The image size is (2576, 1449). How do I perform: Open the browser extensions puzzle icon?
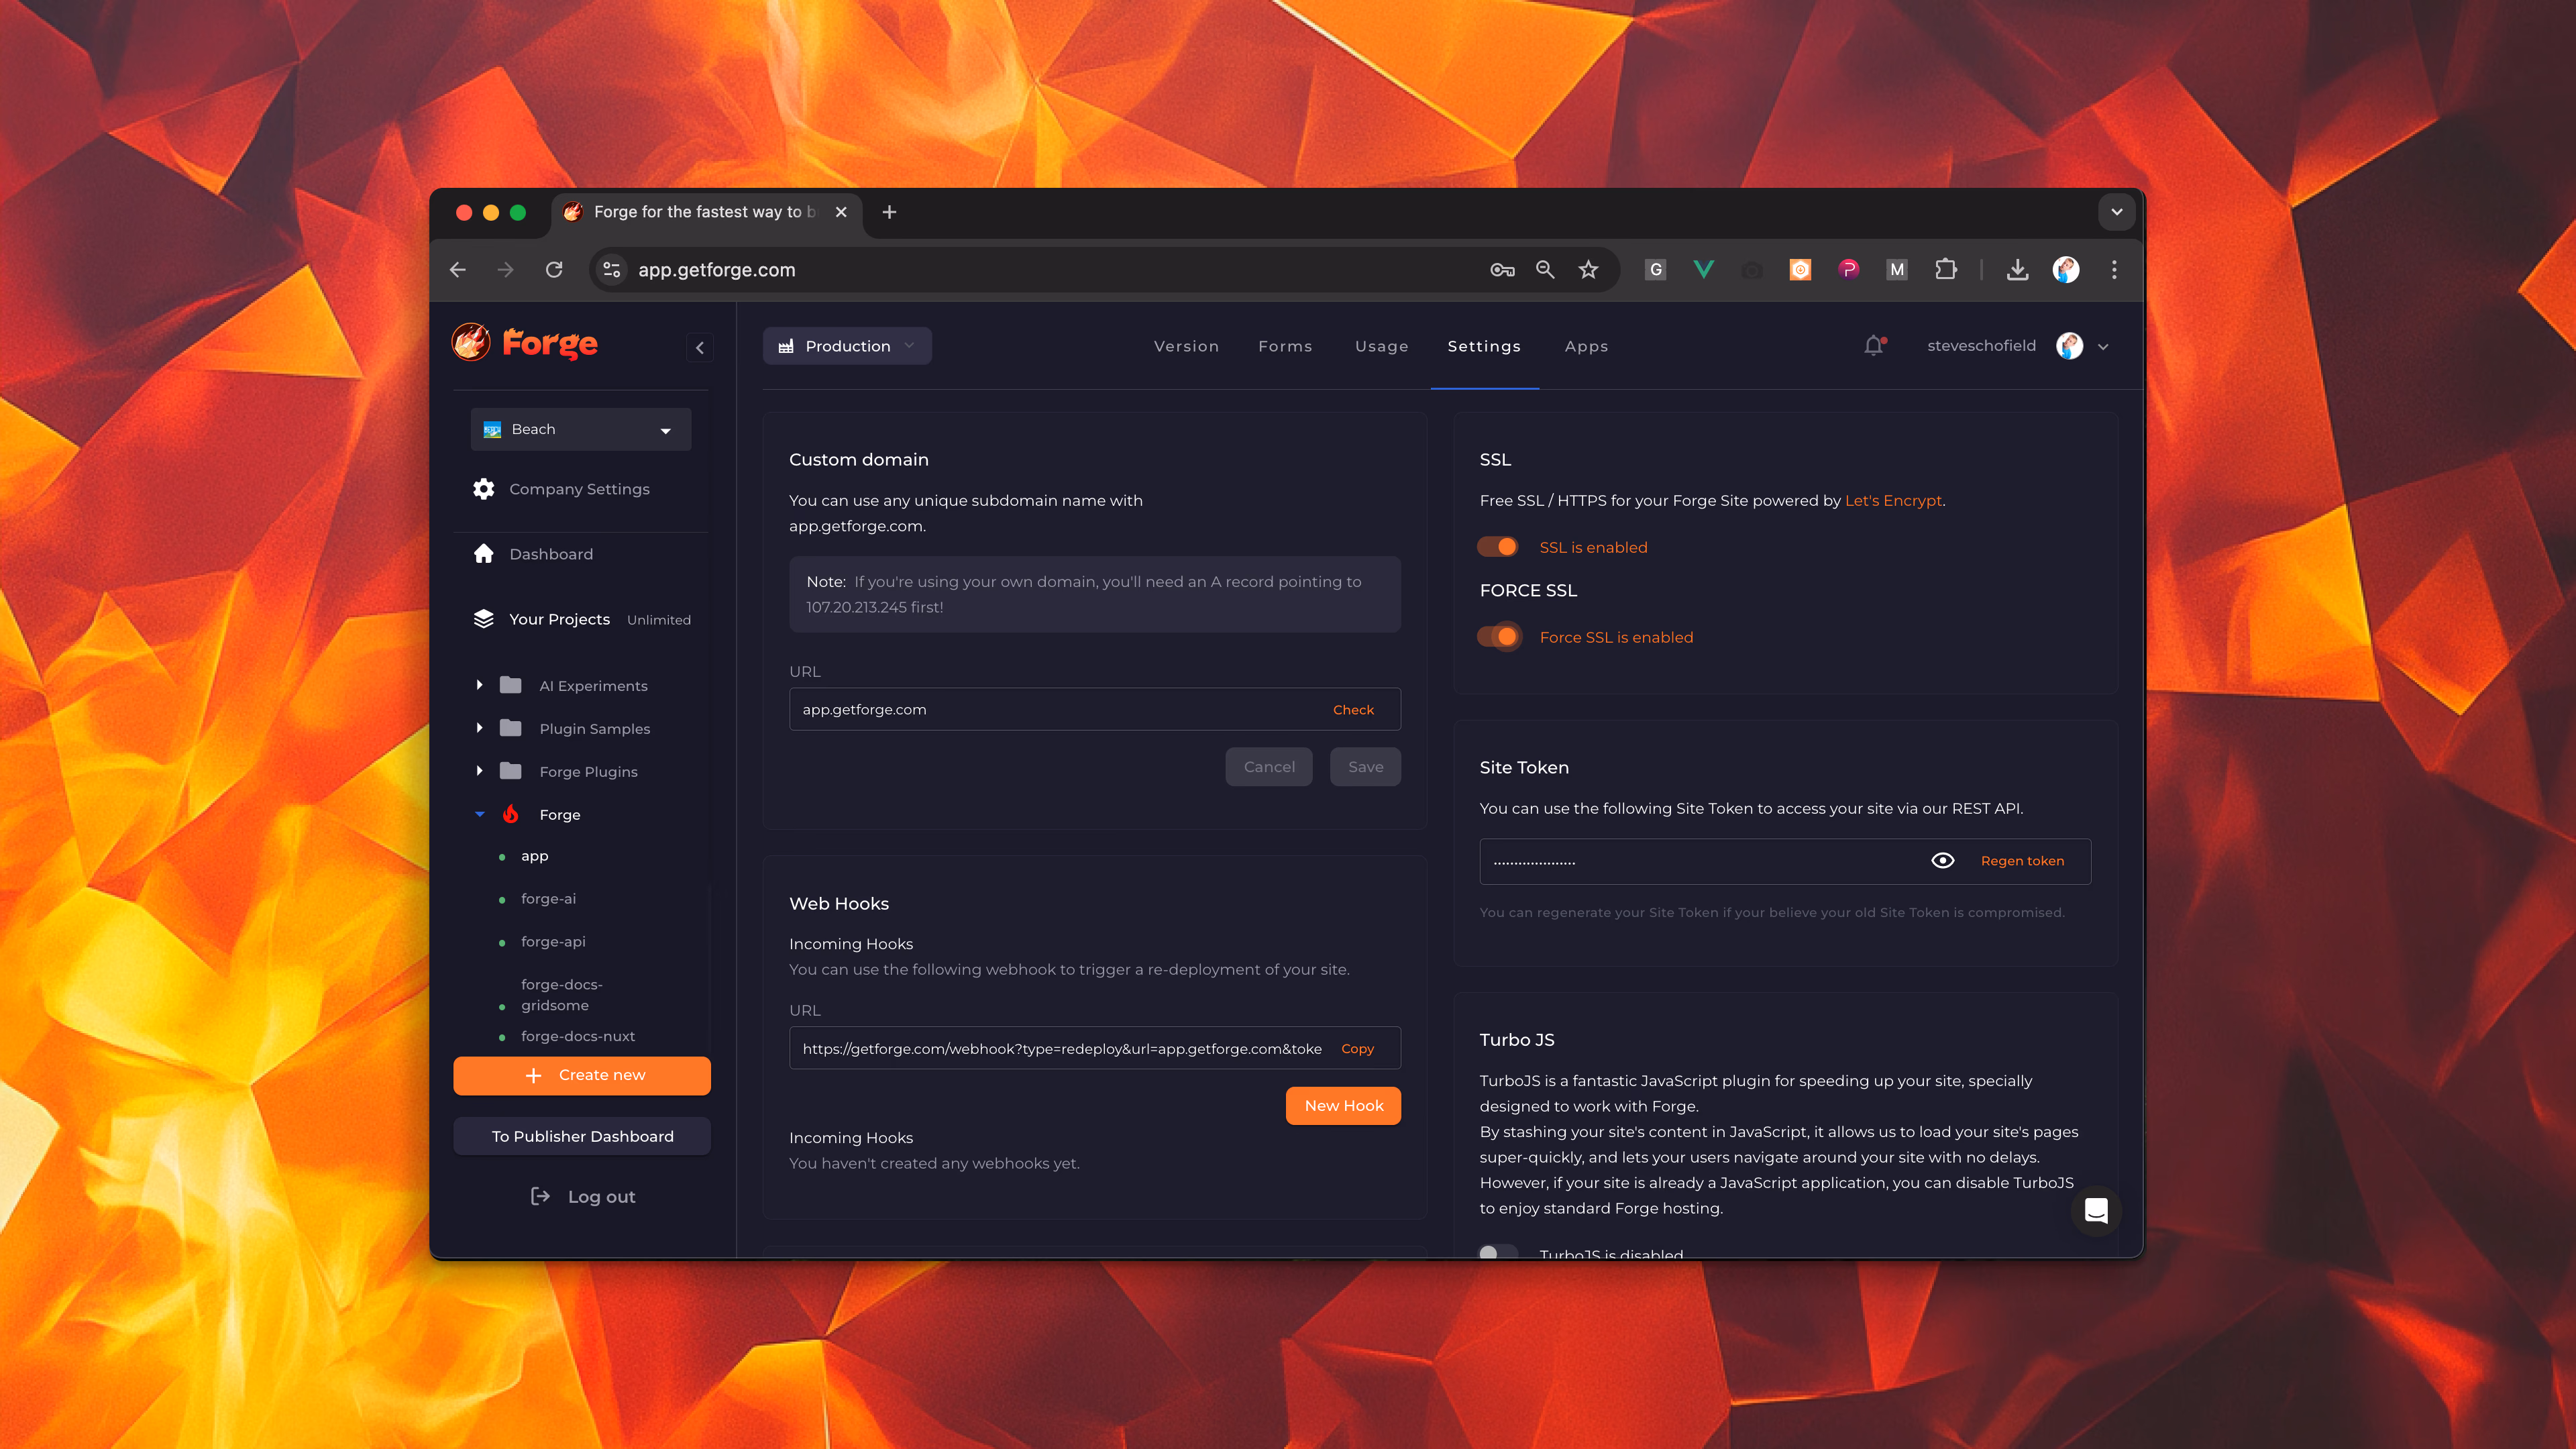1946,270
